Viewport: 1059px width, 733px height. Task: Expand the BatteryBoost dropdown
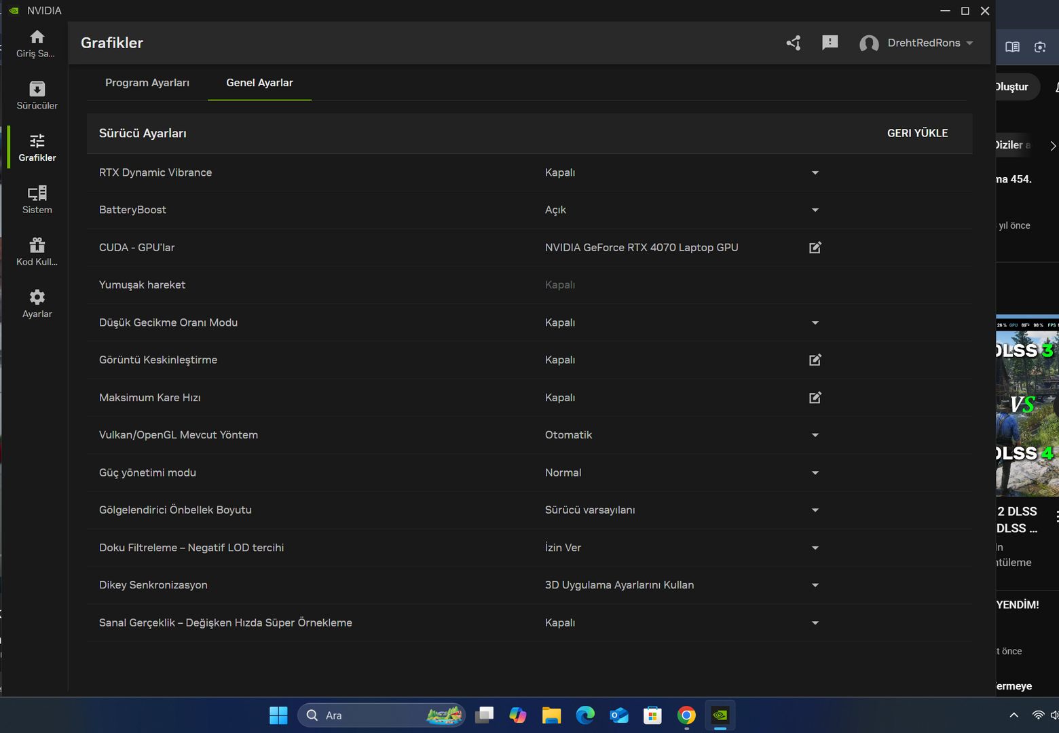point(815,210)
